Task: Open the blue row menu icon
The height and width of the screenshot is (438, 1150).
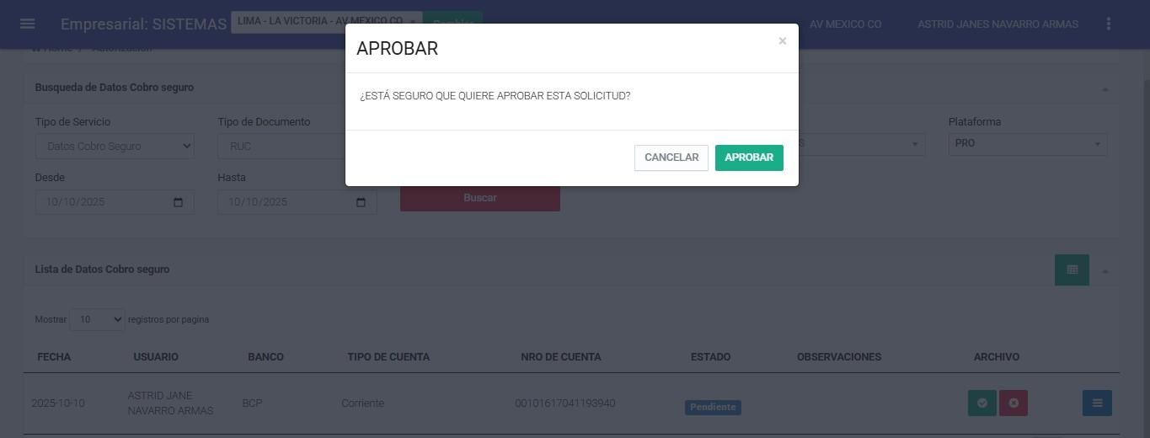Action: tap(1097, 403)
